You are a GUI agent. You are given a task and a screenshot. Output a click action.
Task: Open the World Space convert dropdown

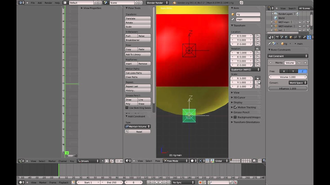tap(298, 83)
